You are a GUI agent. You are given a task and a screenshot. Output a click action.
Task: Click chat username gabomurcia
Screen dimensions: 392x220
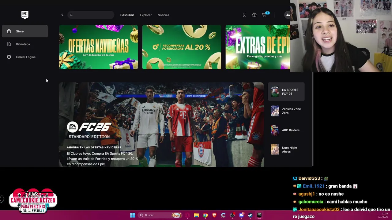point(311,202)
